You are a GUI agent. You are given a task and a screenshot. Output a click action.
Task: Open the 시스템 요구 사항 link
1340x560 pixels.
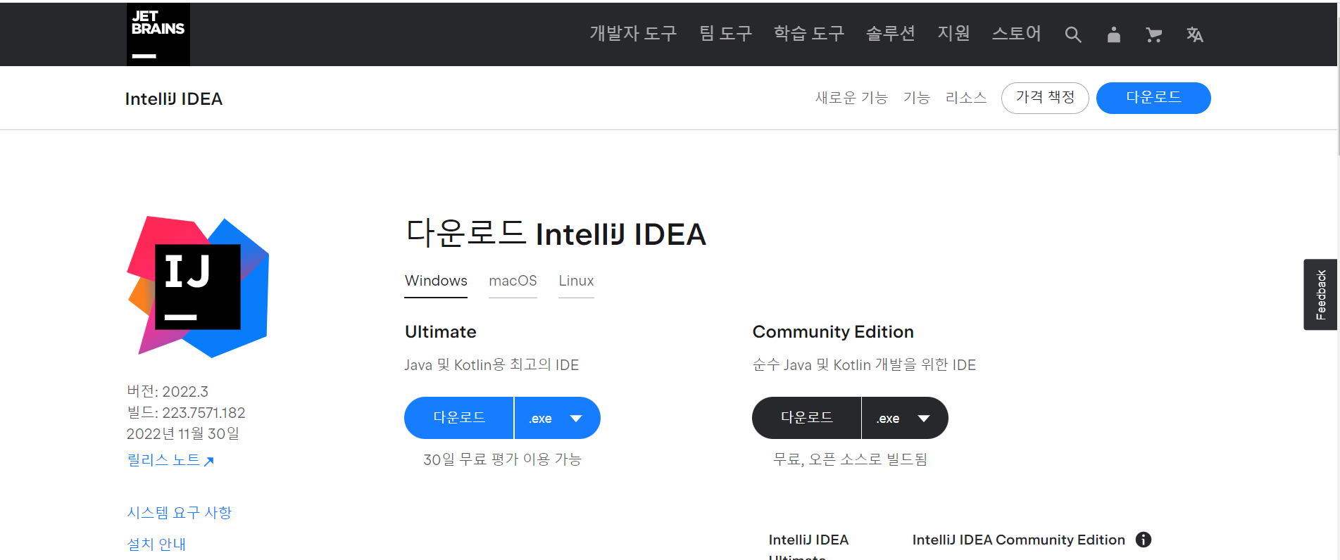[x=180, y=513]
